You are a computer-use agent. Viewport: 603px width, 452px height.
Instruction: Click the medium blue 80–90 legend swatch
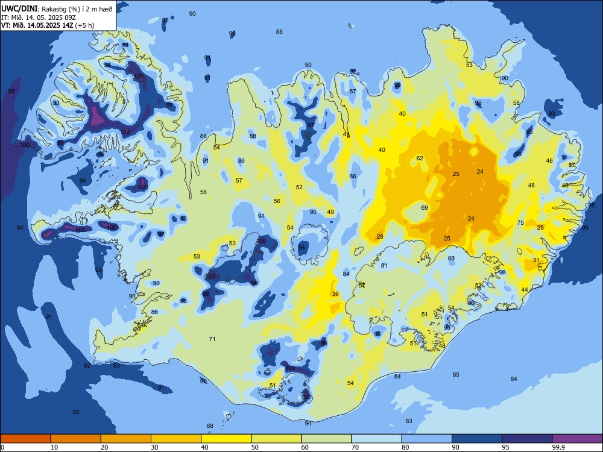coord(427,439)
